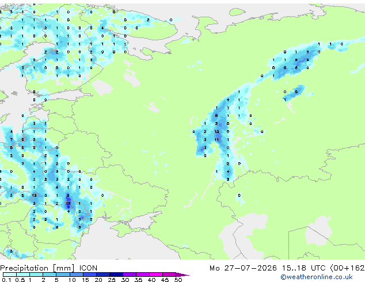Click the '30' legend scale label
Viewport: 365px width, 282px height.
tap(125, 280)
